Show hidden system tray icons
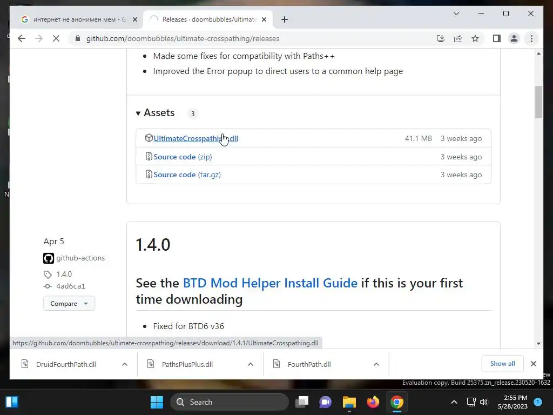Viewport: 553px width, 415px height. [x=454, y=402]
